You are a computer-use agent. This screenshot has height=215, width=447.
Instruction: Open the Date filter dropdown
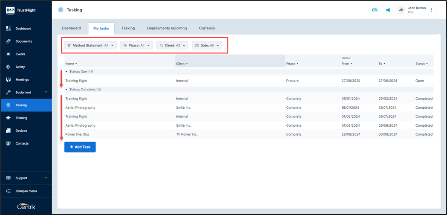coord(207,45)
